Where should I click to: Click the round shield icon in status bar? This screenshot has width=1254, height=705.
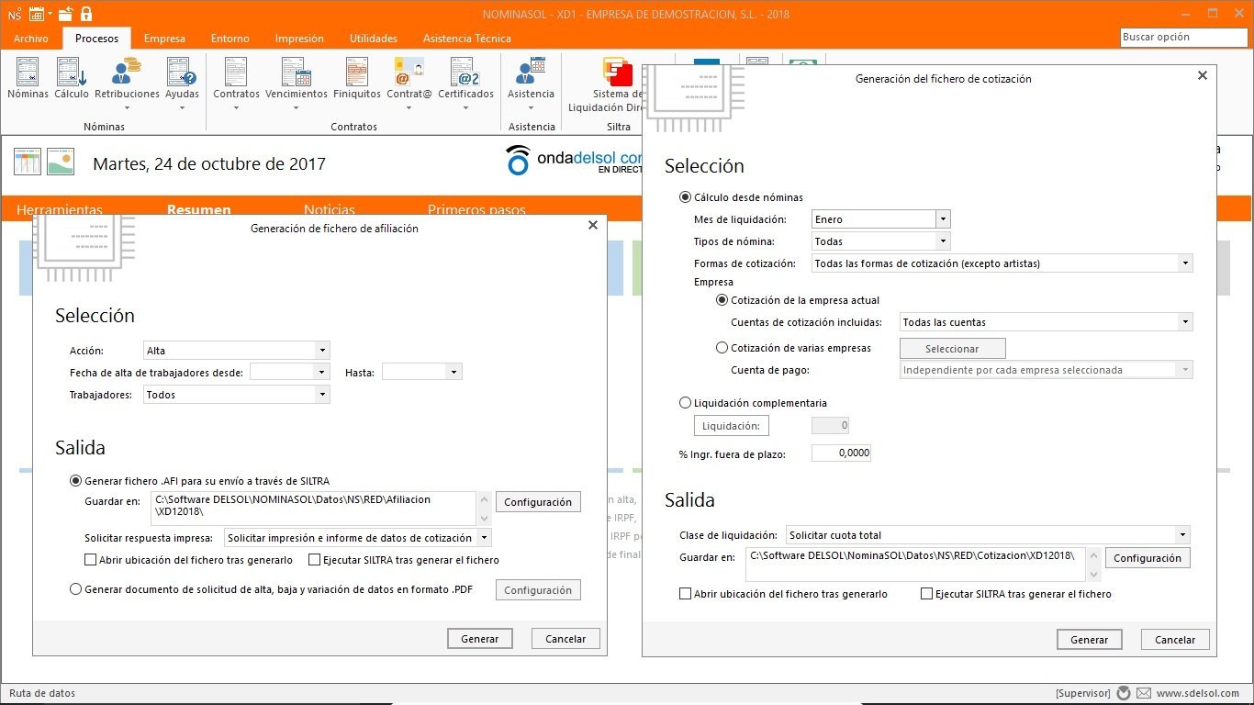pos(1124,693)
